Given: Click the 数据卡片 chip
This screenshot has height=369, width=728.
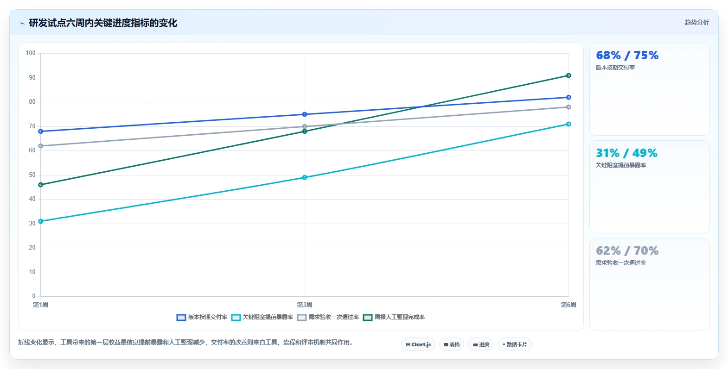Looking at the screenshot, I should 515,344.
